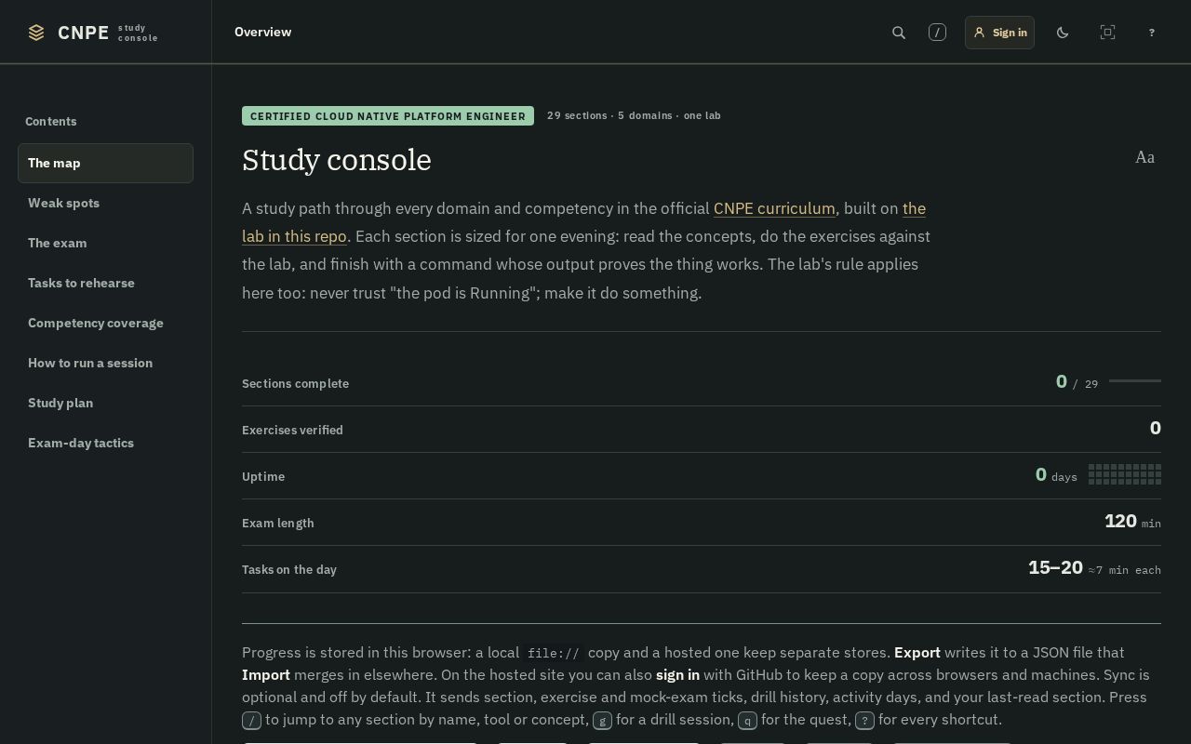Go to How to run a session
The height and width of the screenshot is (744, 1191).
click(105, 363)
